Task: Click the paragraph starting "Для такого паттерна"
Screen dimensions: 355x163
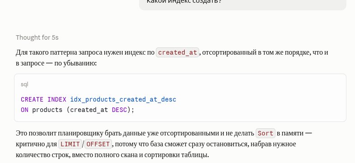Action: click(x=172, y=58)
